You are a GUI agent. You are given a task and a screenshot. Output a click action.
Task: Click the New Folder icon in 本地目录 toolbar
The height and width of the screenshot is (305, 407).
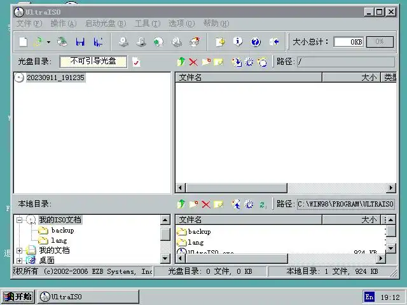click(193, 205)
